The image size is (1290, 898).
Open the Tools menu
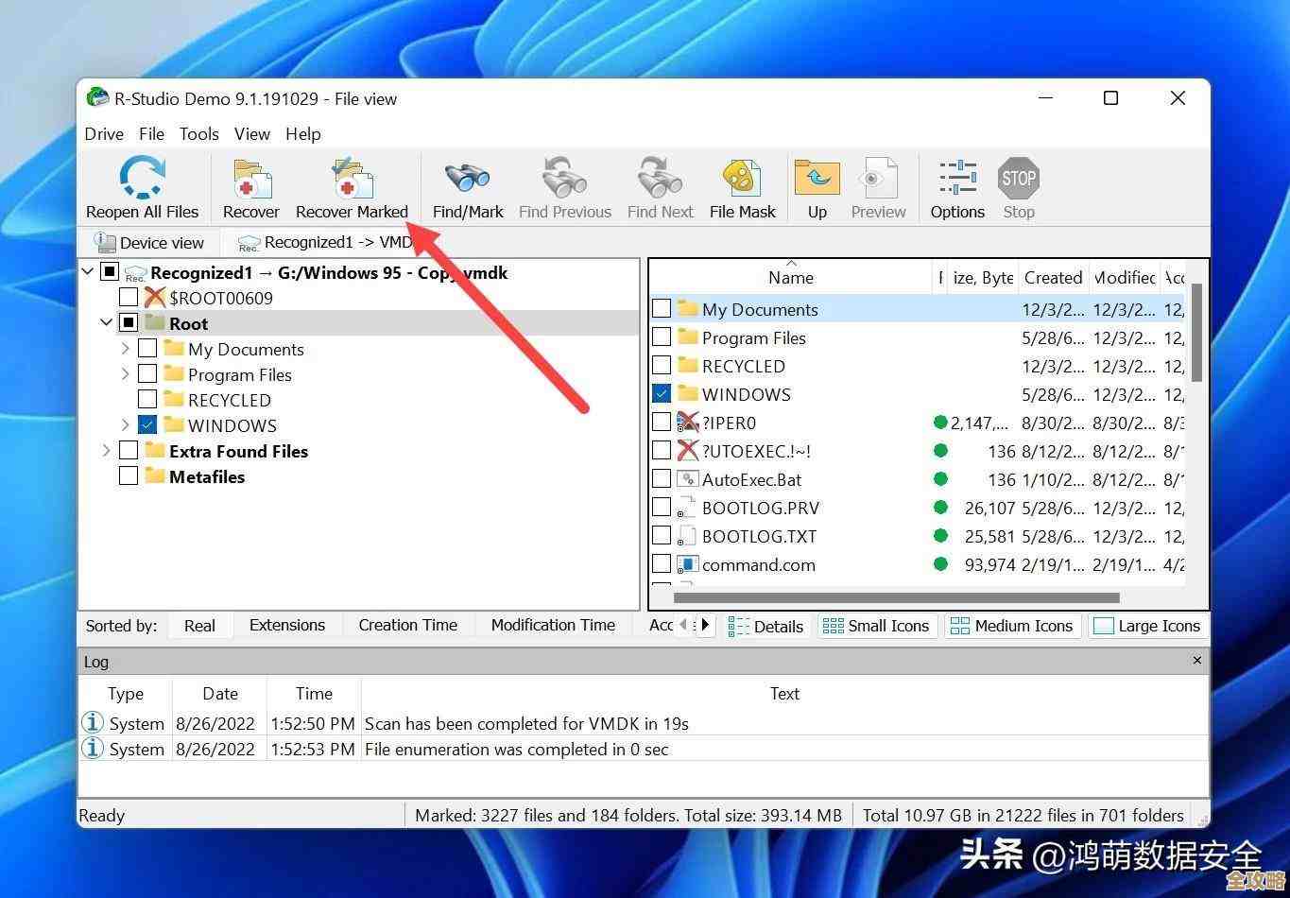[198, 134]
